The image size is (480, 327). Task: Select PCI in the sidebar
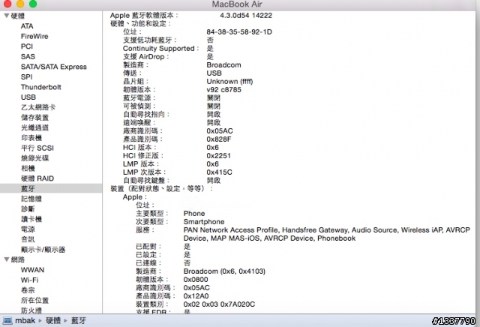27,46
